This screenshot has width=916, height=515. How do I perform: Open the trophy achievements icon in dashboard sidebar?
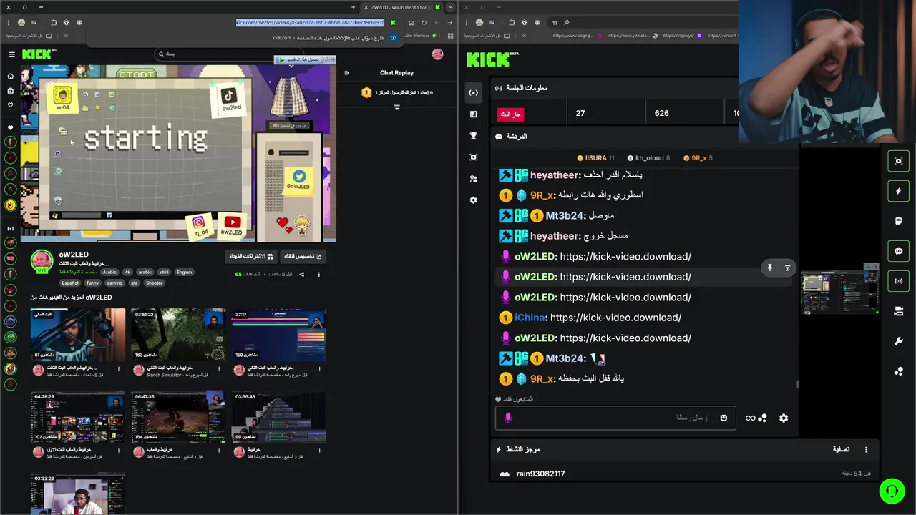473,135
